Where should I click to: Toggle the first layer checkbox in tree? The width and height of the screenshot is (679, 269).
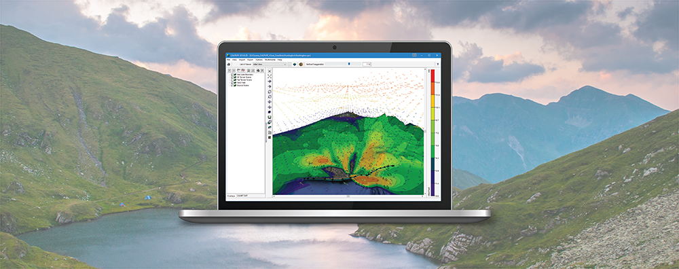[232, 75]
